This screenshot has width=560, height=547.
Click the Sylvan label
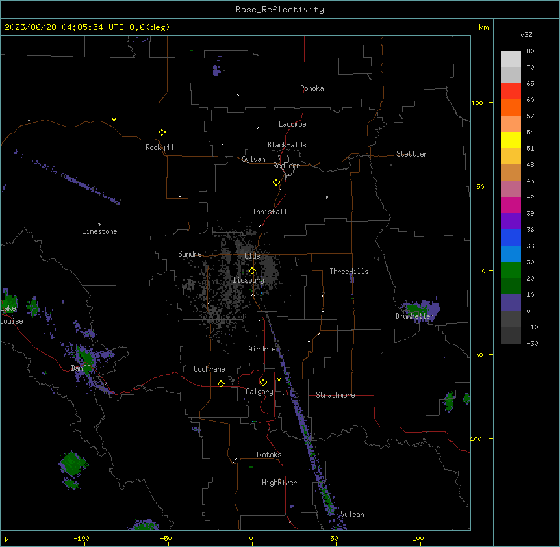pos(253,159)
